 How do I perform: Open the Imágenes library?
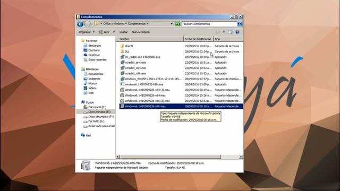[x=95, y=79]
